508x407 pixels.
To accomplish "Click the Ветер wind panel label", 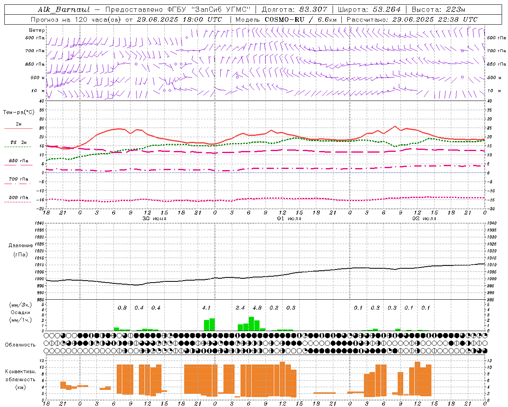I will coord(37,30).
